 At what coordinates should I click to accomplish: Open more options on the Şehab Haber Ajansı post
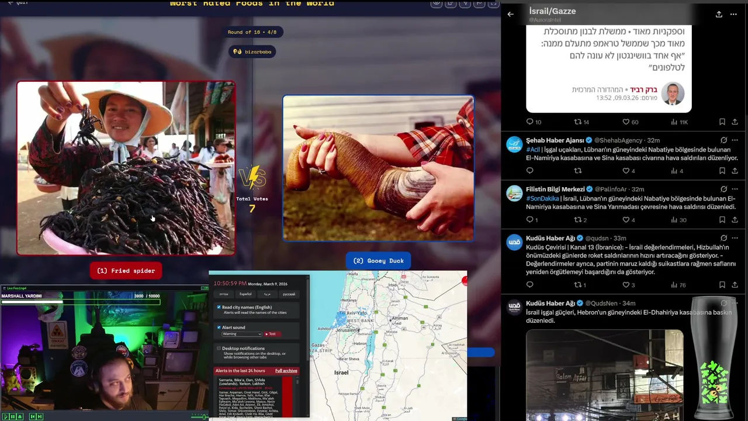tap(735, 140)
